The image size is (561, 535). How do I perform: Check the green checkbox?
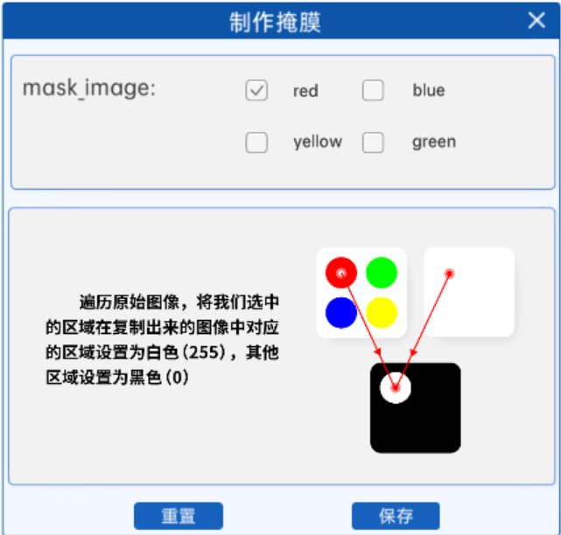click(373, 142)
